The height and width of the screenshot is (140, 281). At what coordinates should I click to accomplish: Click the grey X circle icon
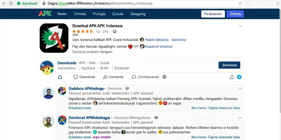[164, 77]
